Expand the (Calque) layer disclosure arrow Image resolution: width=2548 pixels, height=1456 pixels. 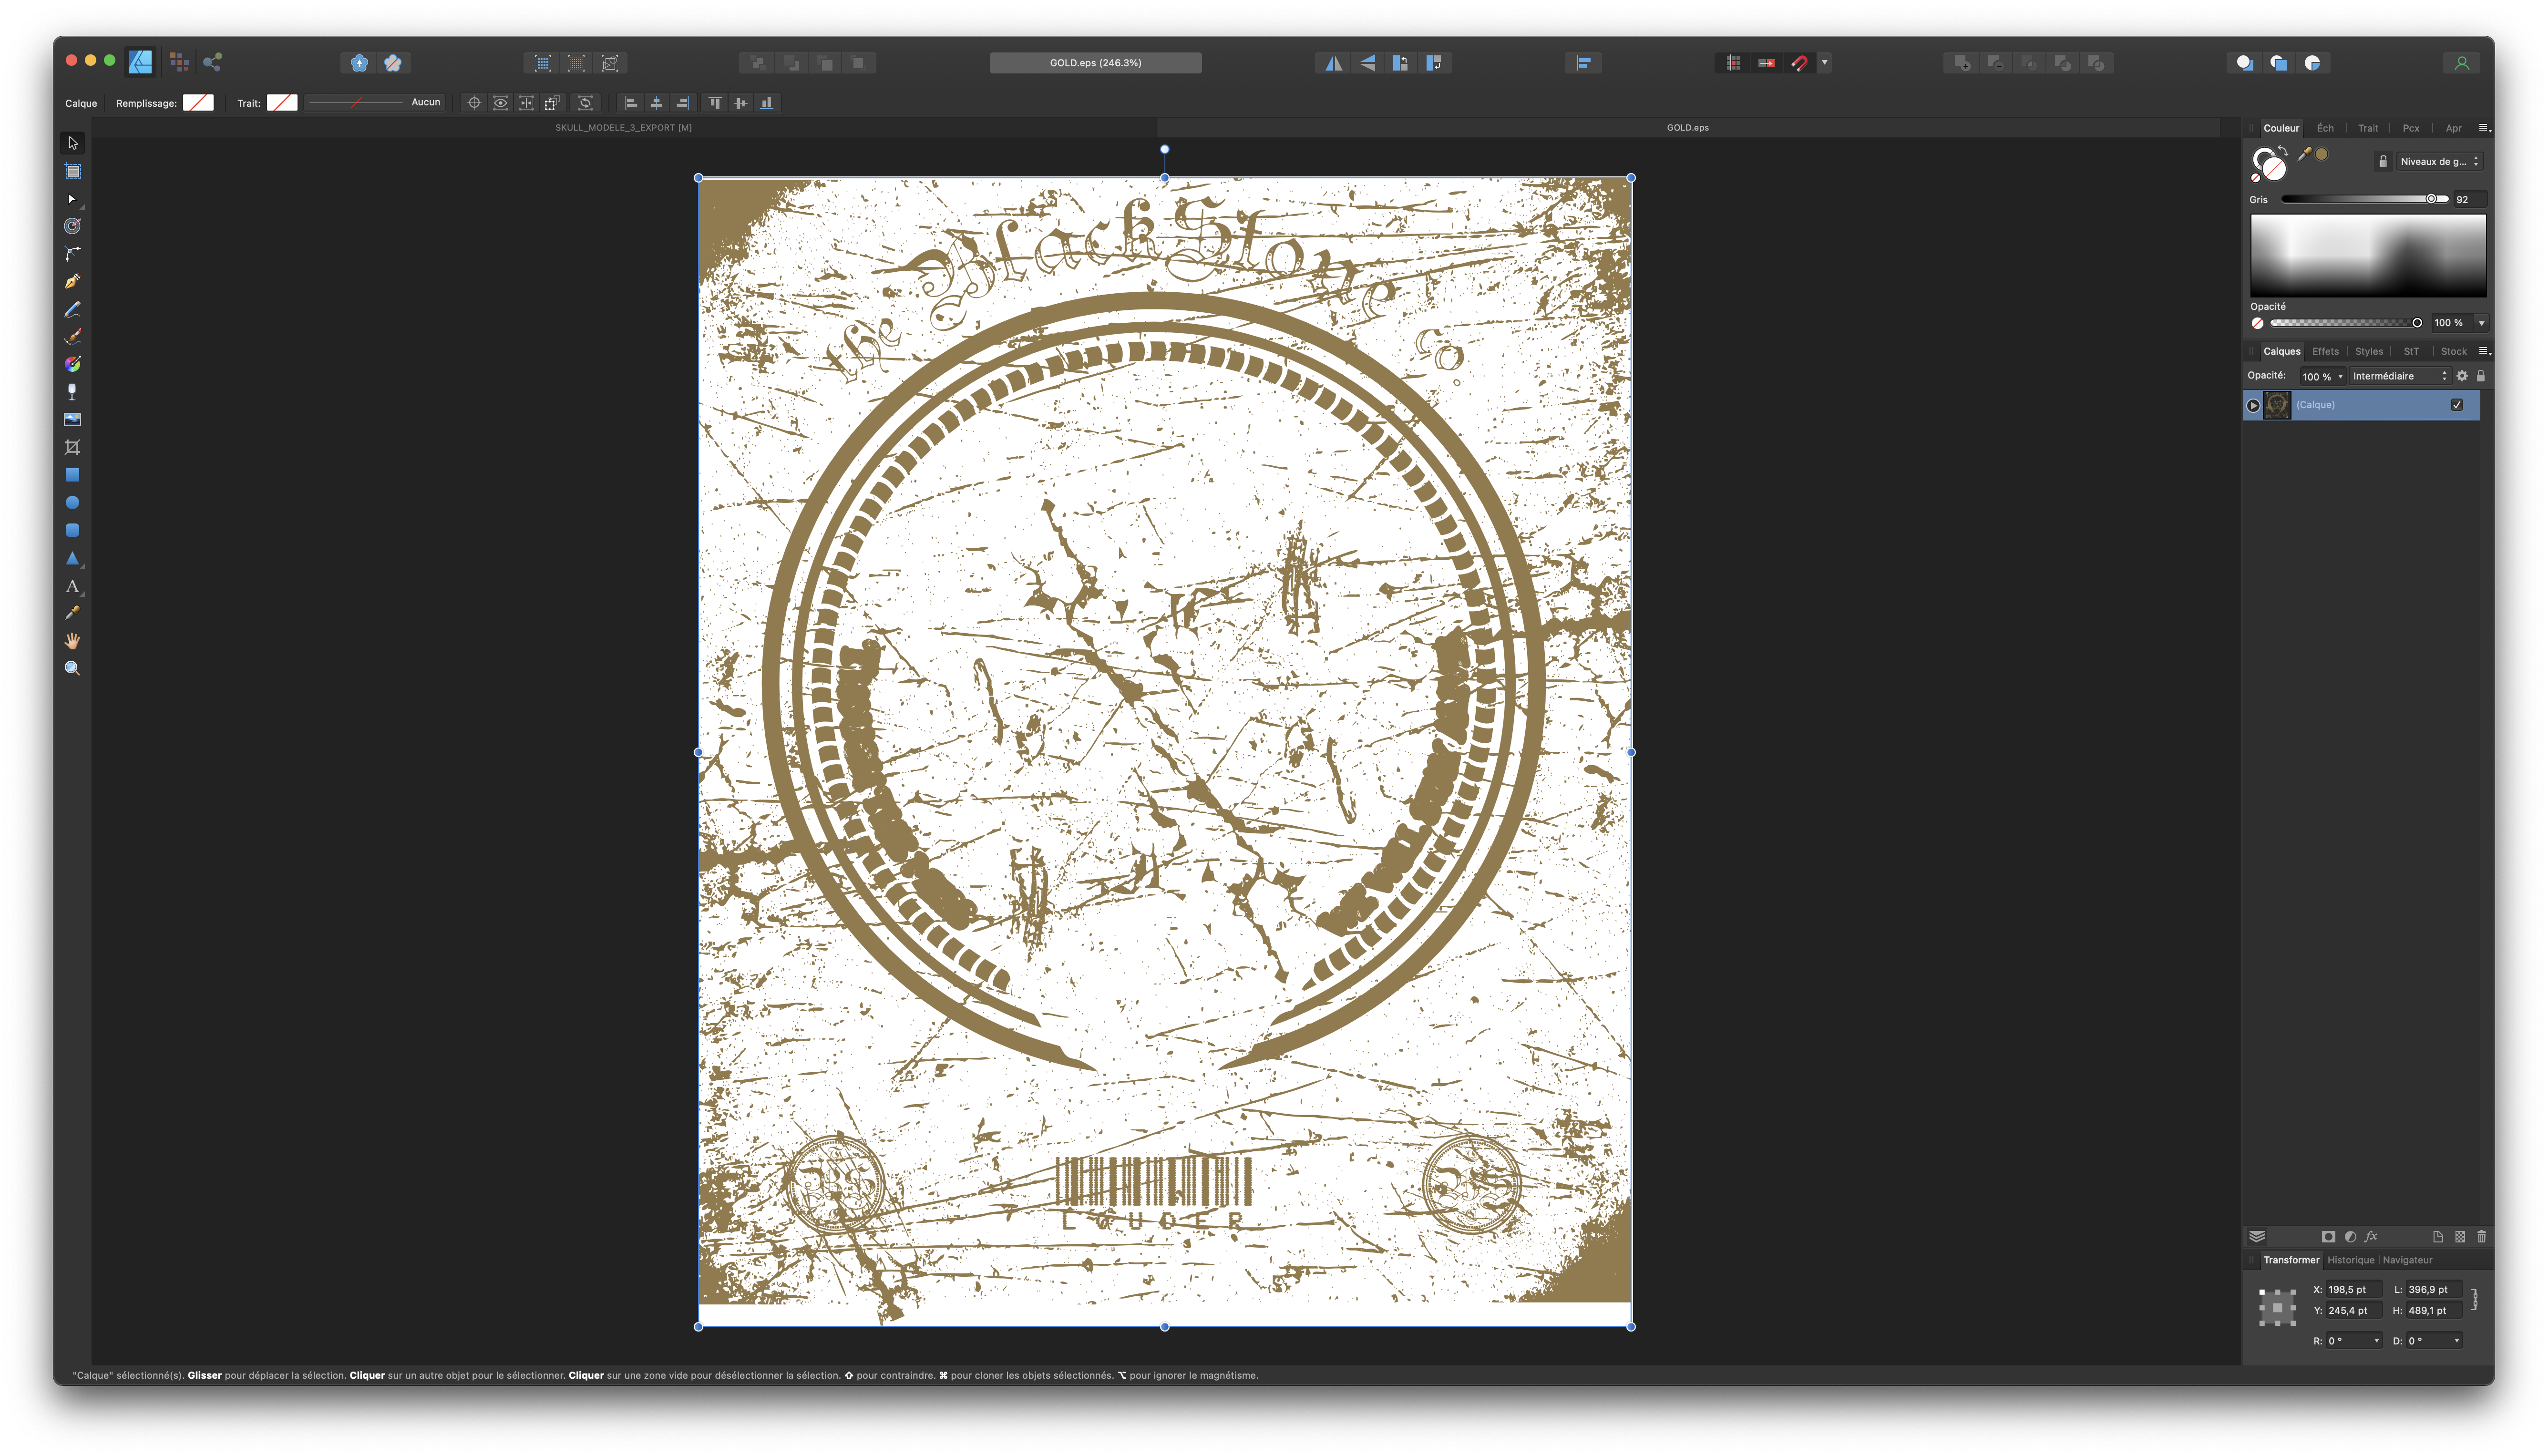pos(2253,405)
